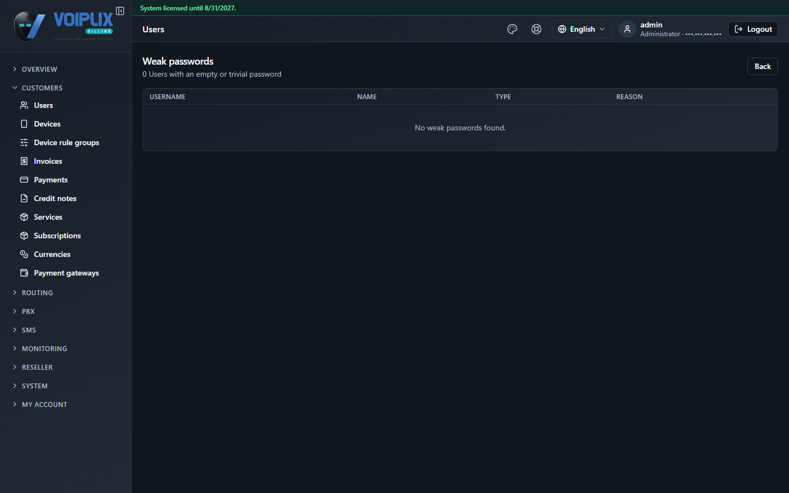Click 'No weak passwords found.' message
The height and width of the screenshot is (493, 789).
(460, 128)
